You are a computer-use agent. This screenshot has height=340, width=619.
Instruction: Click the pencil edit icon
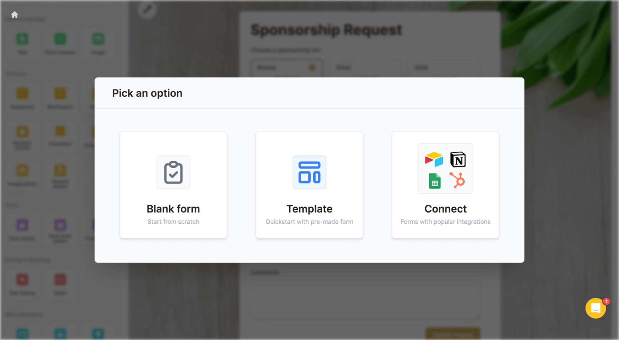147,9
